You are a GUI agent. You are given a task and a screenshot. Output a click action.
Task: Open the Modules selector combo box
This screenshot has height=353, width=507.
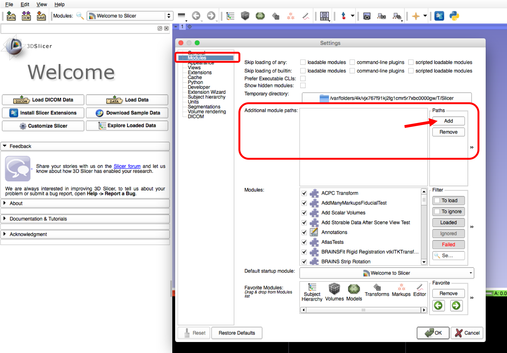click(130, 16)
